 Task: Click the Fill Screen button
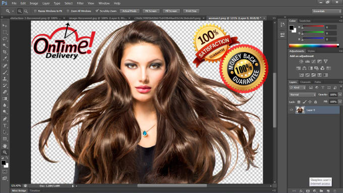(171, 11)
